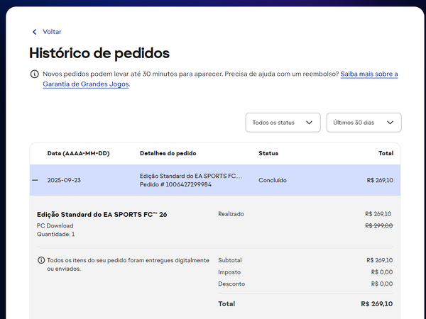Click order number Pedido # 100642729984

click(x=175, y=184)
